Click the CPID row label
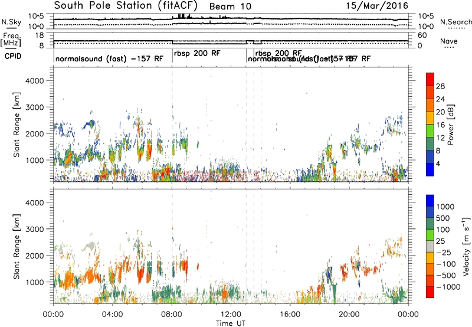472x327 pixels. (13, 56)
